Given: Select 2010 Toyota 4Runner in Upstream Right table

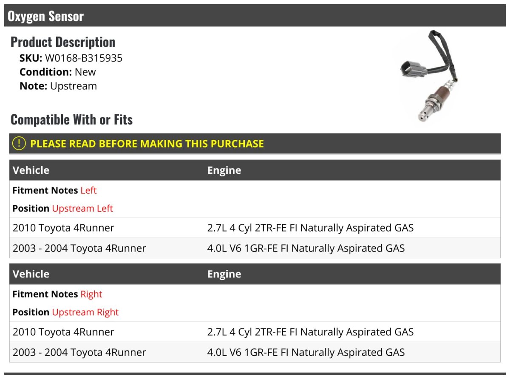Looking at the screenshot, I should pyautogui.click(x=63, y=332).
